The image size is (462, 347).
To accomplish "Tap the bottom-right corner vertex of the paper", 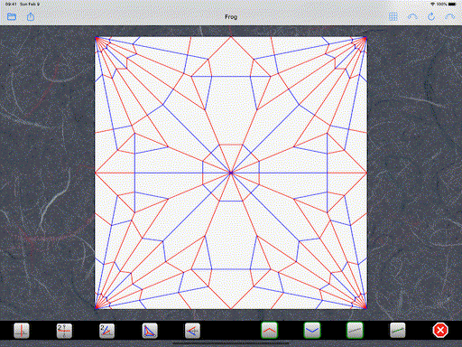I will coord(366,309).
